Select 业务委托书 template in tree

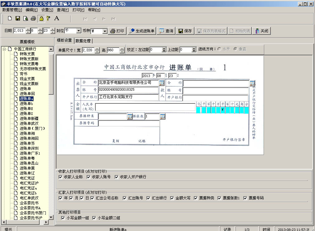(29, 203)
